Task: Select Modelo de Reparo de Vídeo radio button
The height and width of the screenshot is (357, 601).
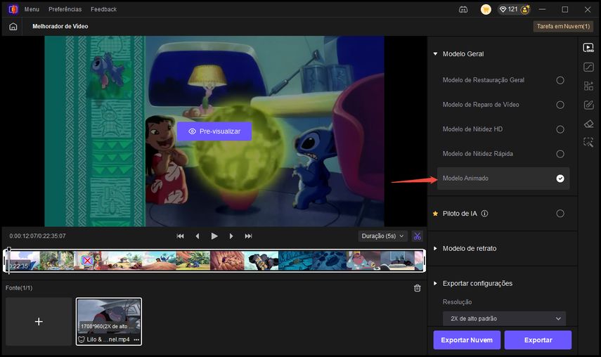Action: (x=560, y=105)
